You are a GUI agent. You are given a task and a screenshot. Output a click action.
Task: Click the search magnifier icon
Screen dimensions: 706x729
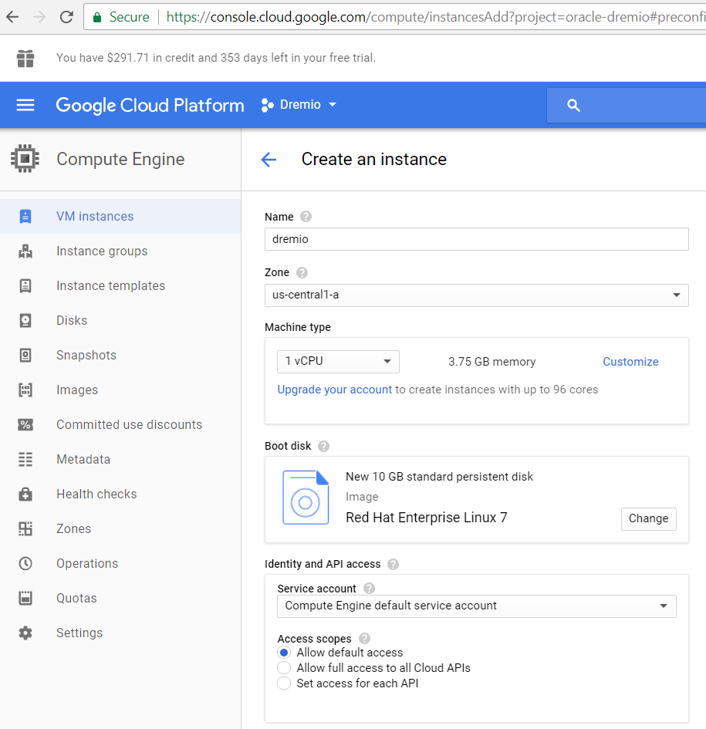(x=573, y=106)
